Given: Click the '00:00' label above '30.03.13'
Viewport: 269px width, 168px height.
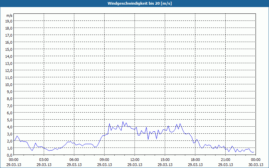Looking at the screenshot, I should tap(256, 160).
